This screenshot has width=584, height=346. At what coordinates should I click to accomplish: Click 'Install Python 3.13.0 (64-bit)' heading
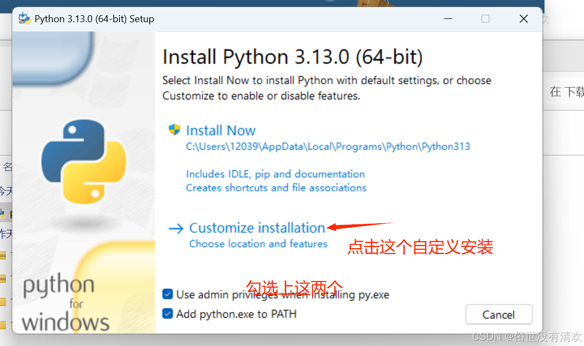[293, 57]
